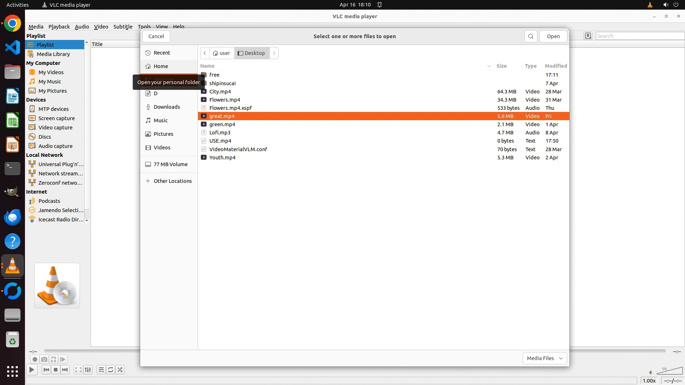The image size is (685, 385).
Task: Expand path forward chevron after Desktop
Action: pos(274,53)
